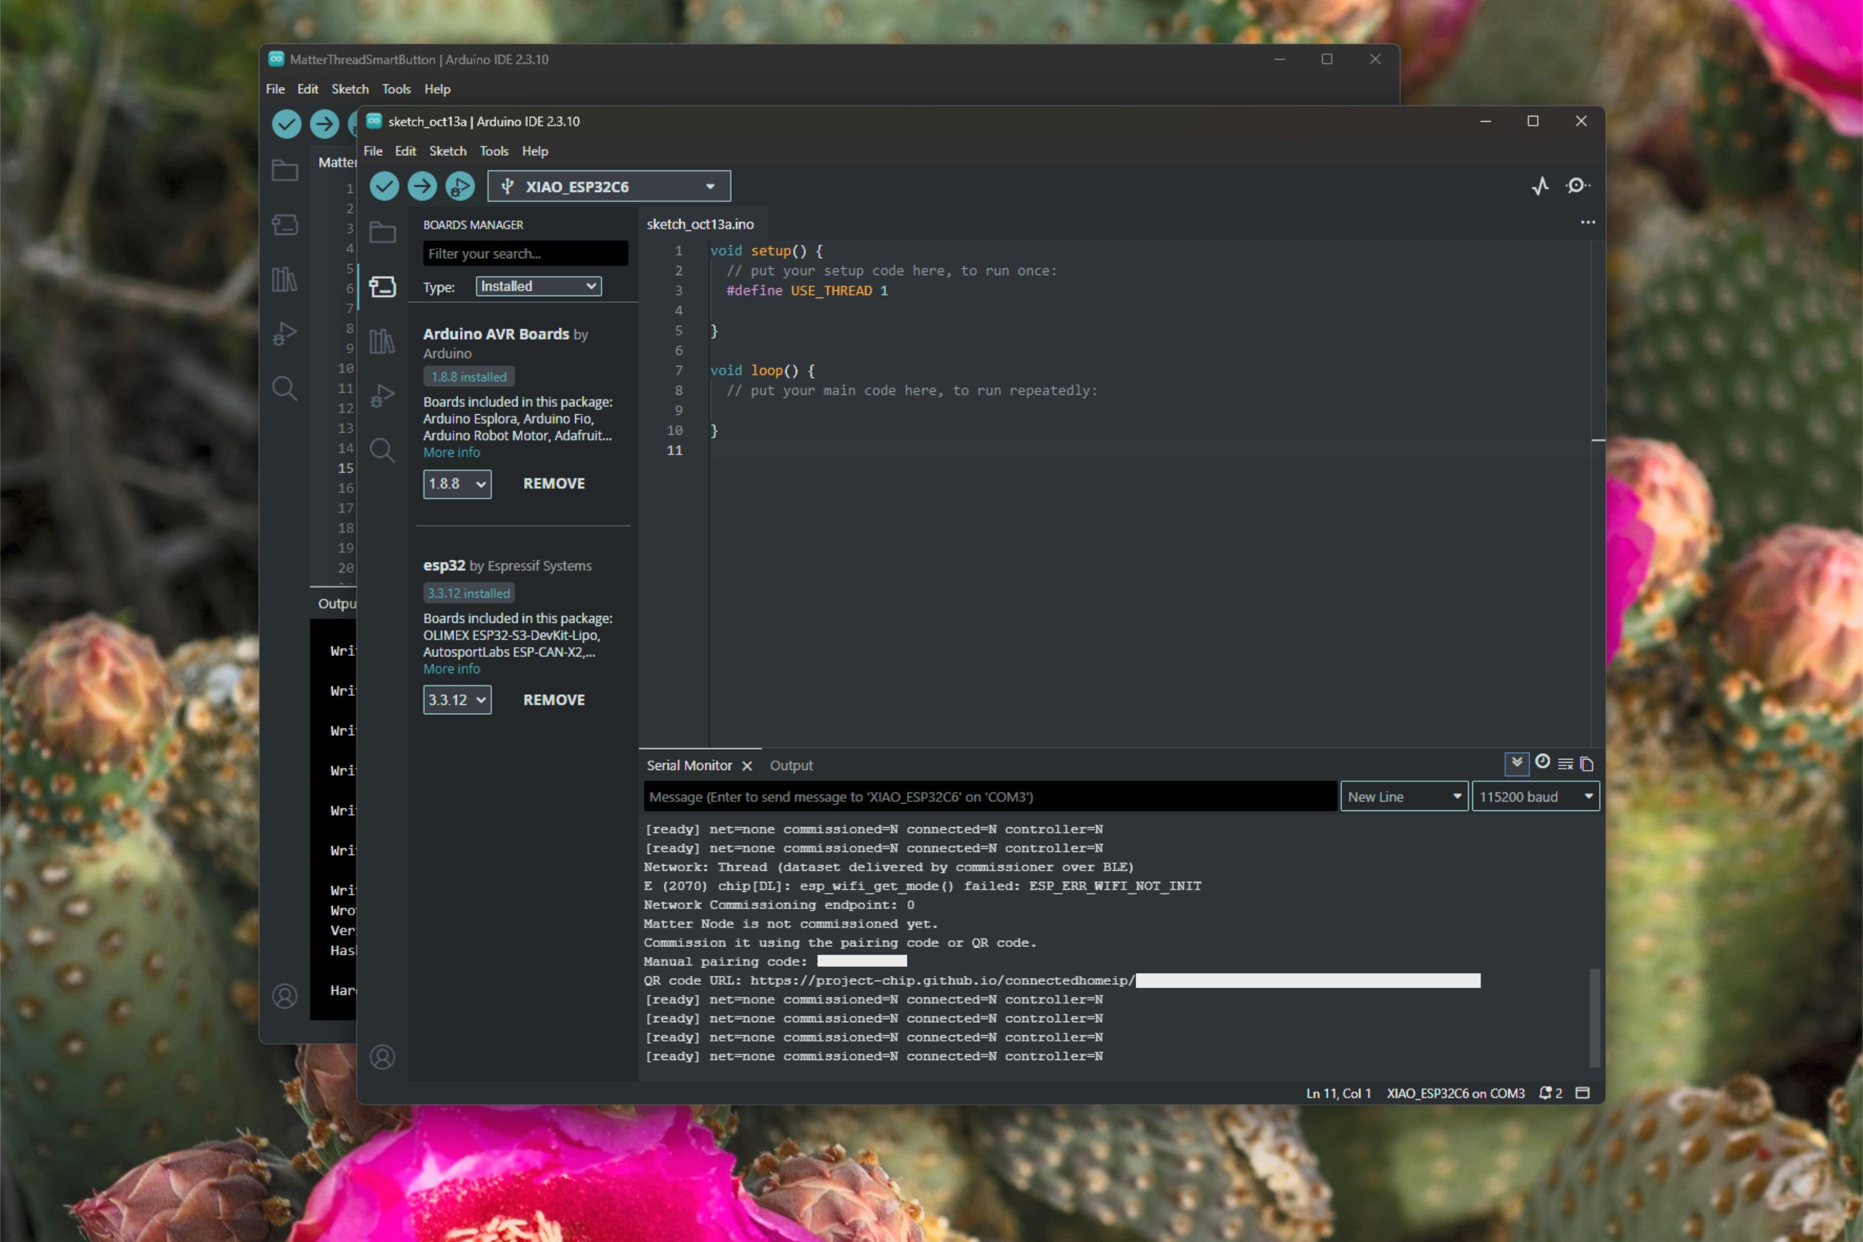Remove Arduino AVR Boards package

(x=554, y=484)
